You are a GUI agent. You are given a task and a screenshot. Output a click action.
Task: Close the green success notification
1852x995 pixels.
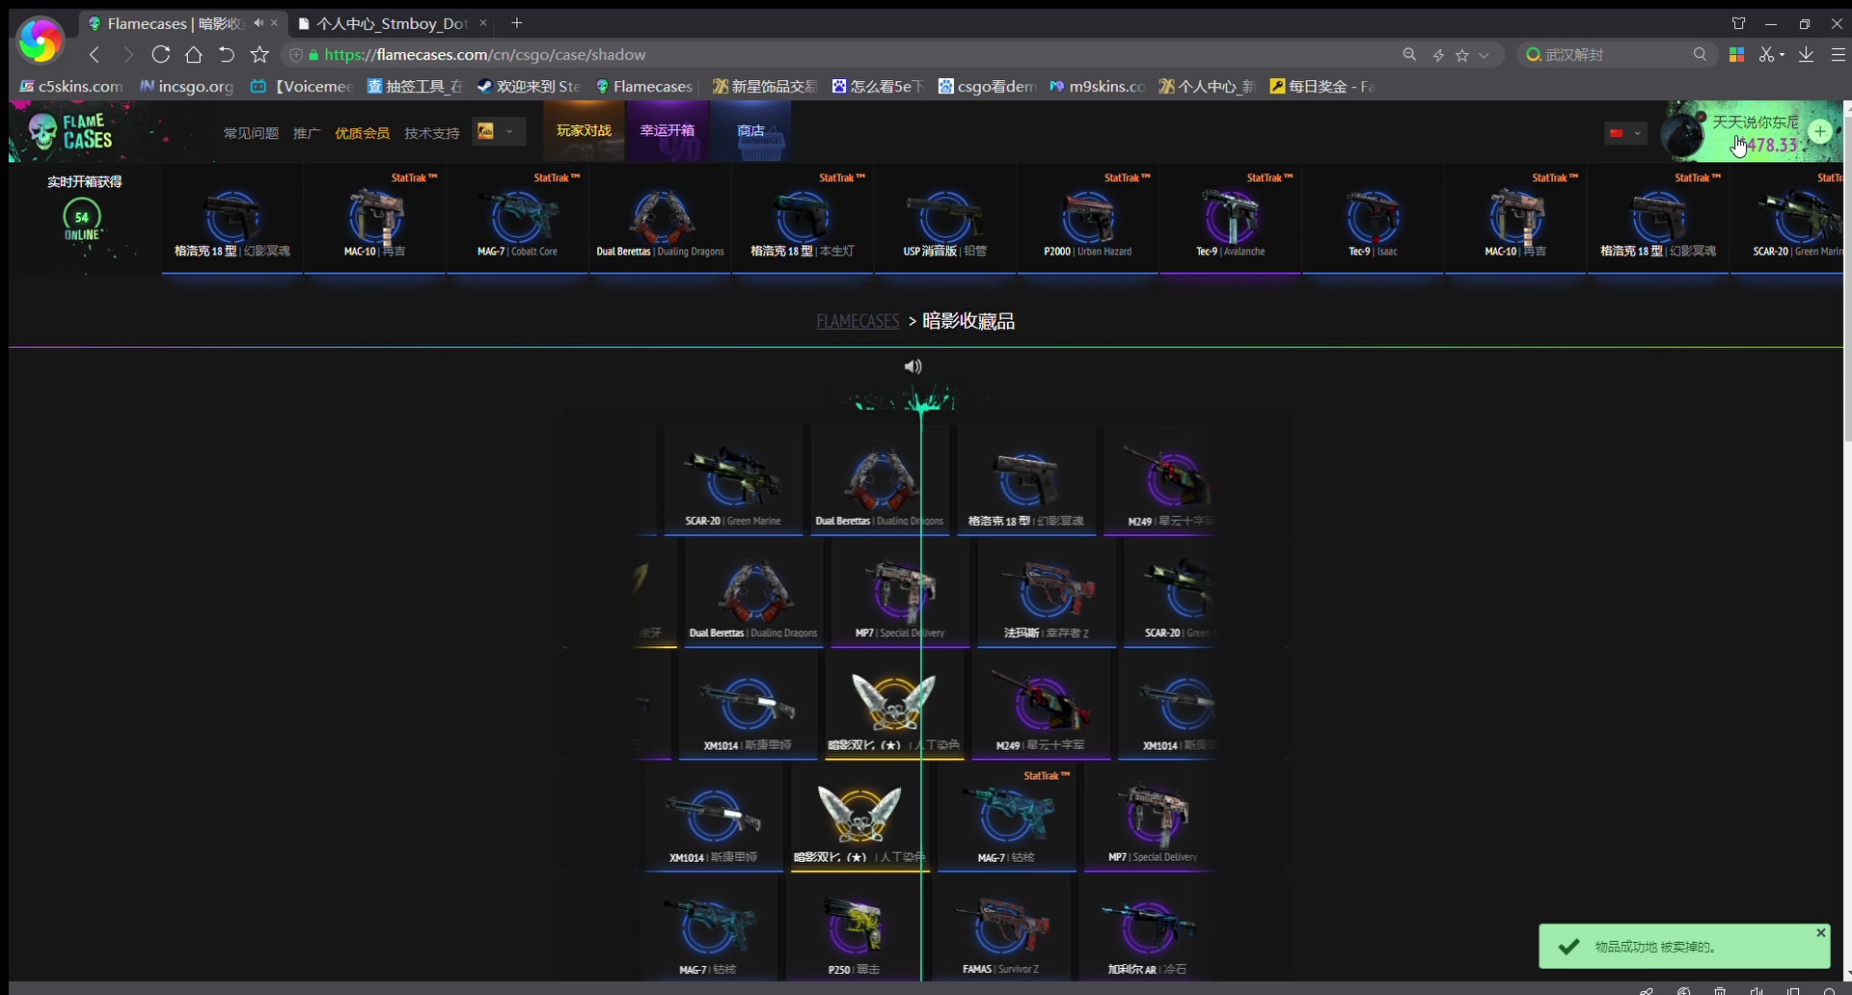pyautogui.click(x=1820, y=932)
